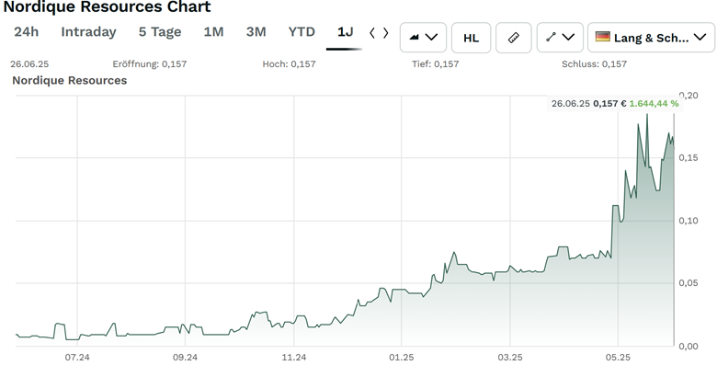Screen dimensions: 717x377
Task: Click the 26.06.25 price tooltip label
Action: pos(614,104)
